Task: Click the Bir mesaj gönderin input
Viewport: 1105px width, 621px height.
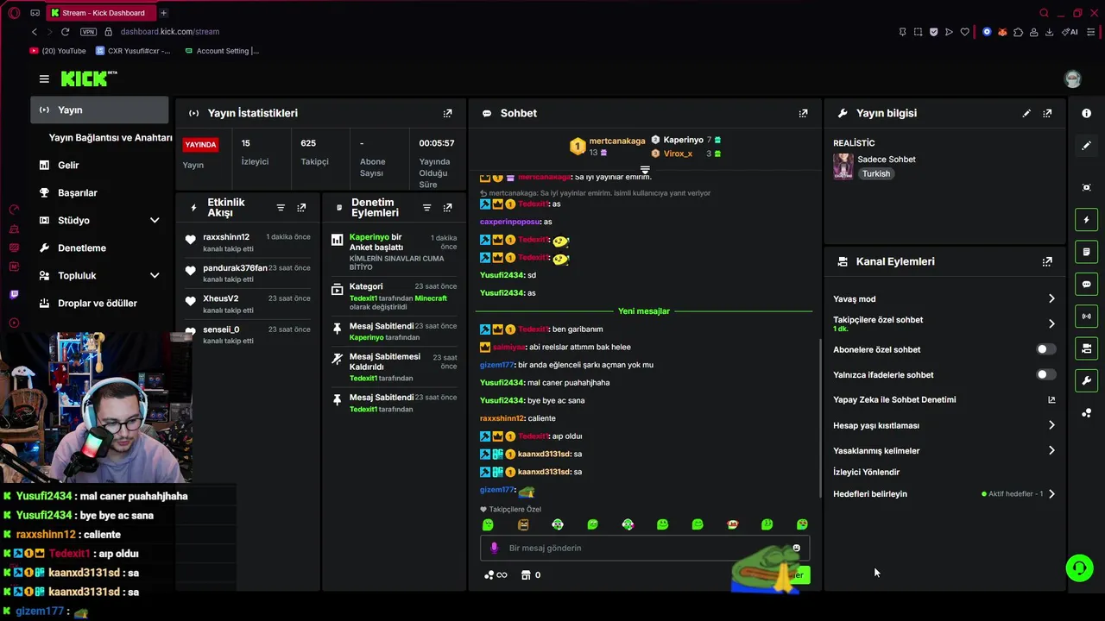Action: [645, 548]
